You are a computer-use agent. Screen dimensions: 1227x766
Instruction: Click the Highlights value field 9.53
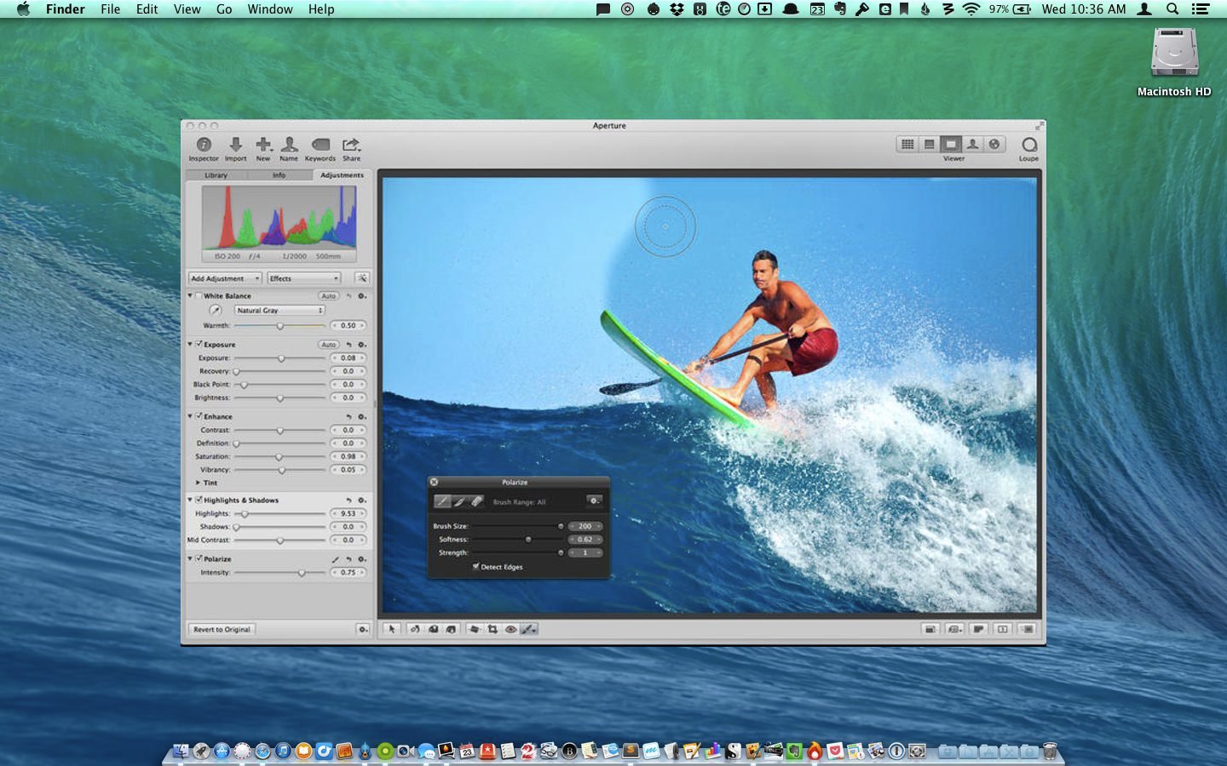(349, 514)
